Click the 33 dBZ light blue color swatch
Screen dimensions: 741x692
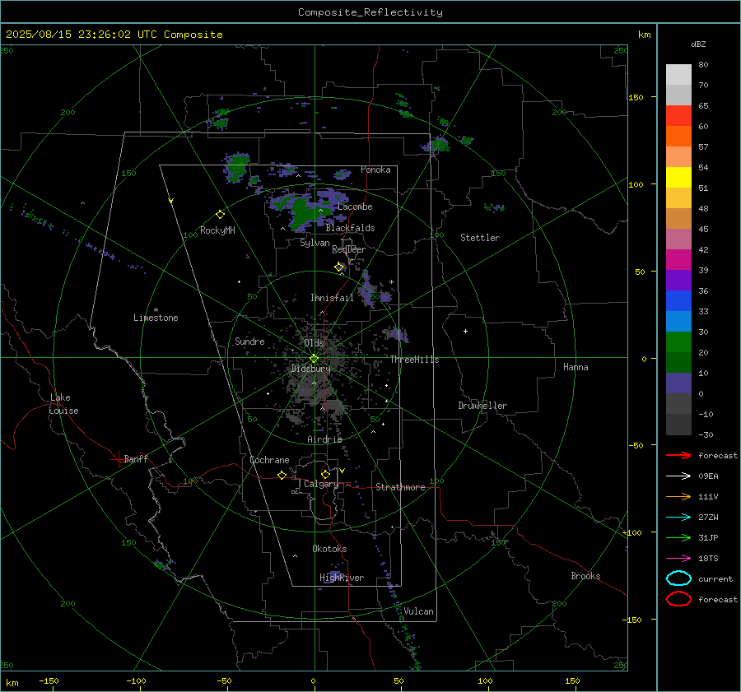point(678,321)
